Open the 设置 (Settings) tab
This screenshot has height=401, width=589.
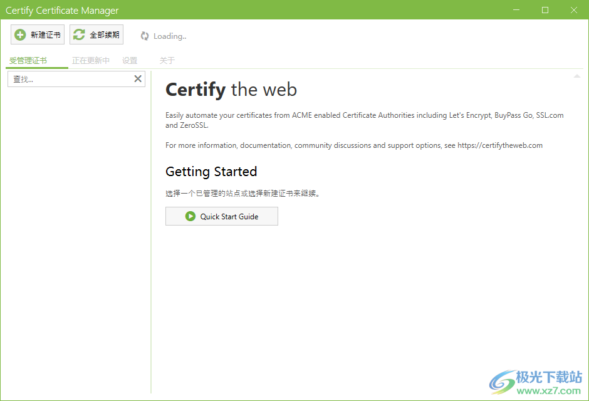(x=130, y=60)
